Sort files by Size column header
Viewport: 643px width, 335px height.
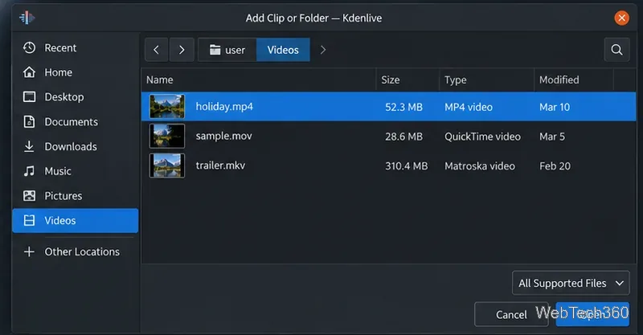pos(408,80)
